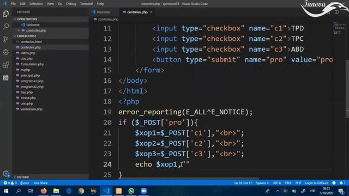Click the feedback smiley in status bar

[x=334, y=183]
